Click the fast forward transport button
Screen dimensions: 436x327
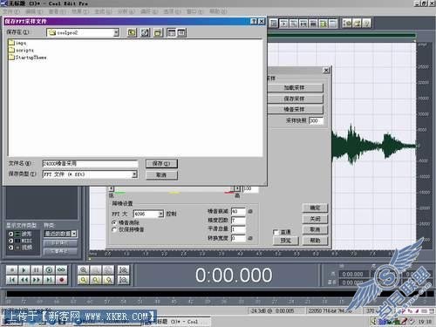click(37, 280)
